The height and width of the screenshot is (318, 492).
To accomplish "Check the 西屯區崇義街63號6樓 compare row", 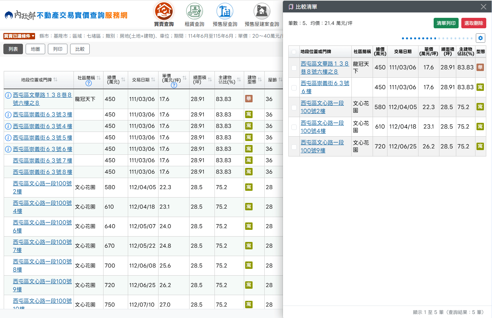I will (x=294, y=88).
